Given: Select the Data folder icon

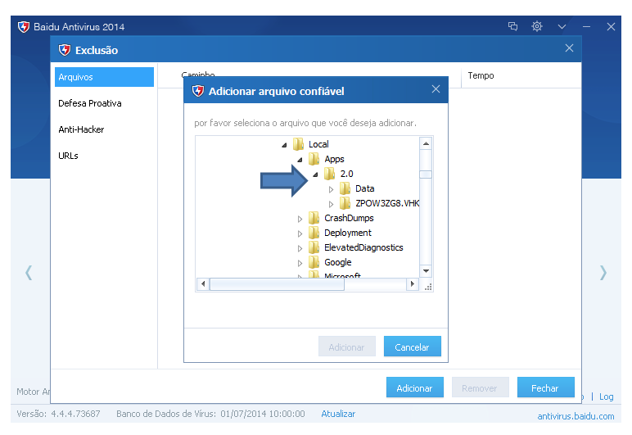Looking at the screenshot, I should (x=345, y=188).
